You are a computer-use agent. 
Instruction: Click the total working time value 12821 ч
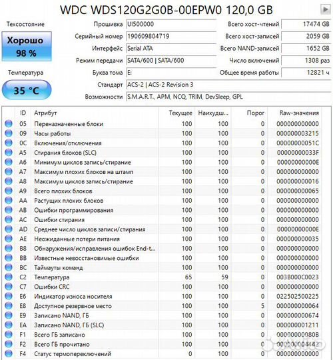point(306,73)
